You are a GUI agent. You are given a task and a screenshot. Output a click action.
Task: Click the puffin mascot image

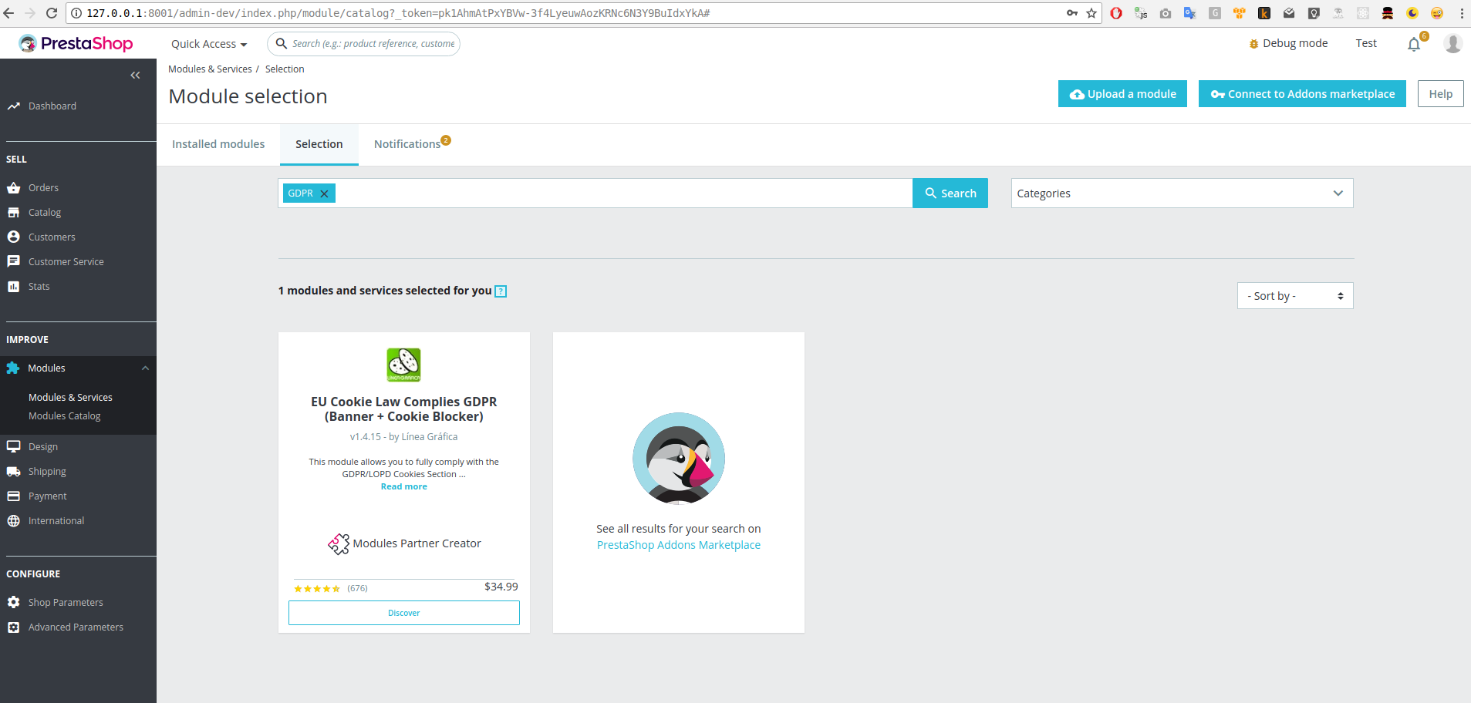click(679, 458)
